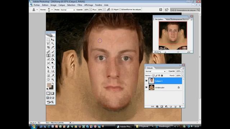Open the Flux slider arrow
This screenshot has height=129, width=230.
pos(104,10)
